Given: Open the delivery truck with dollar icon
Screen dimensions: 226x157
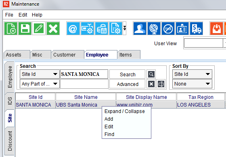Looking at the screenshot, I should click(196, 28).
